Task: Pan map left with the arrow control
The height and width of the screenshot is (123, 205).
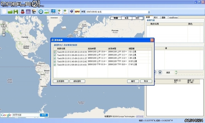Action: point(2,26)
